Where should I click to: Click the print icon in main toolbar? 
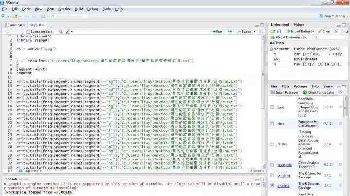[x=43, y=16]
